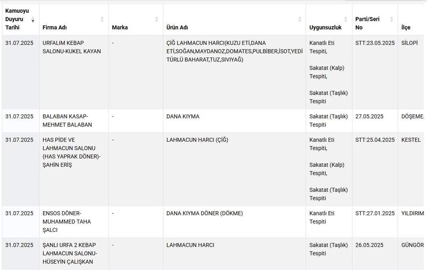Screen dimensions: 427x270
Task: Select batch number STT:23.05.2025
Action: [375, 43]
